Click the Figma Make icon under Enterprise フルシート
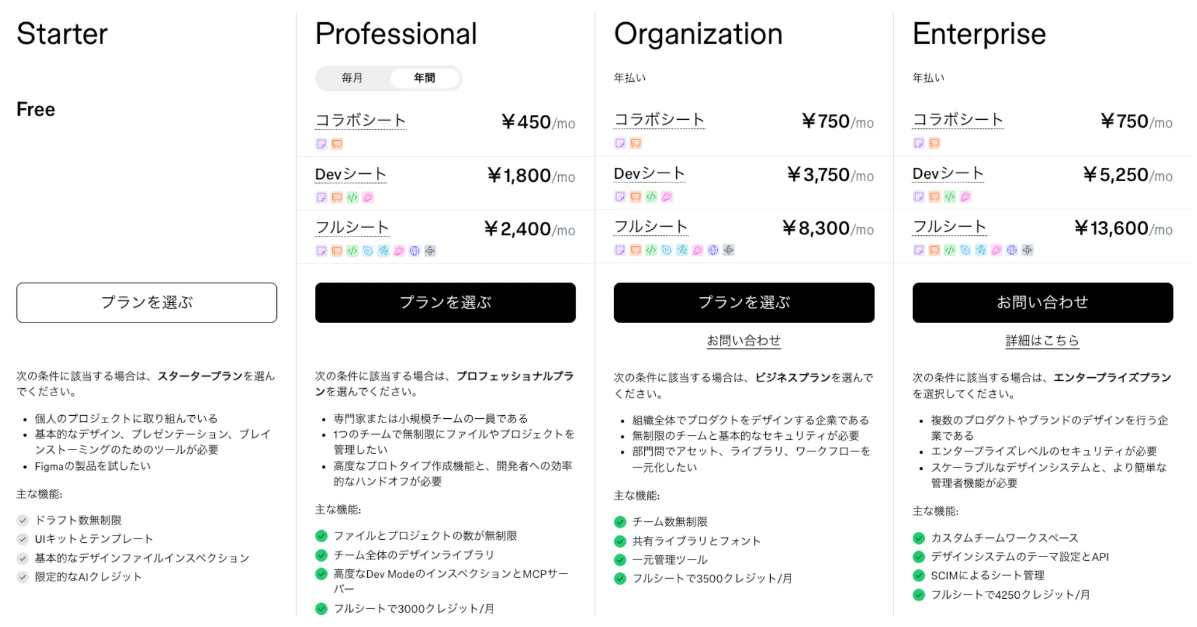The image size is (1197, 627). (x=1028, y=250)
